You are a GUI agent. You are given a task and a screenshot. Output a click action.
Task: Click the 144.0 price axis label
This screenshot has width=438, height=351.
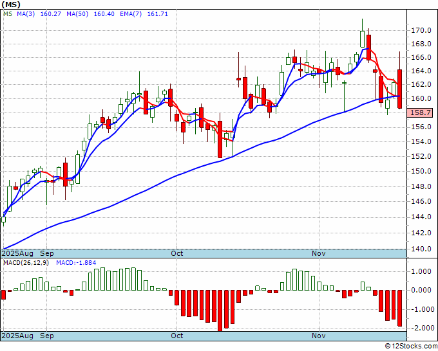click(421, 217)
